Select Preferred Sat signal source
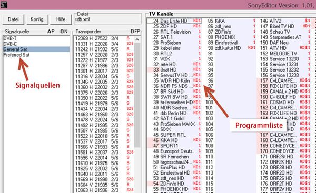Image resolution: width=316 pixels, height=193 pixels. [x=36, y=55]
